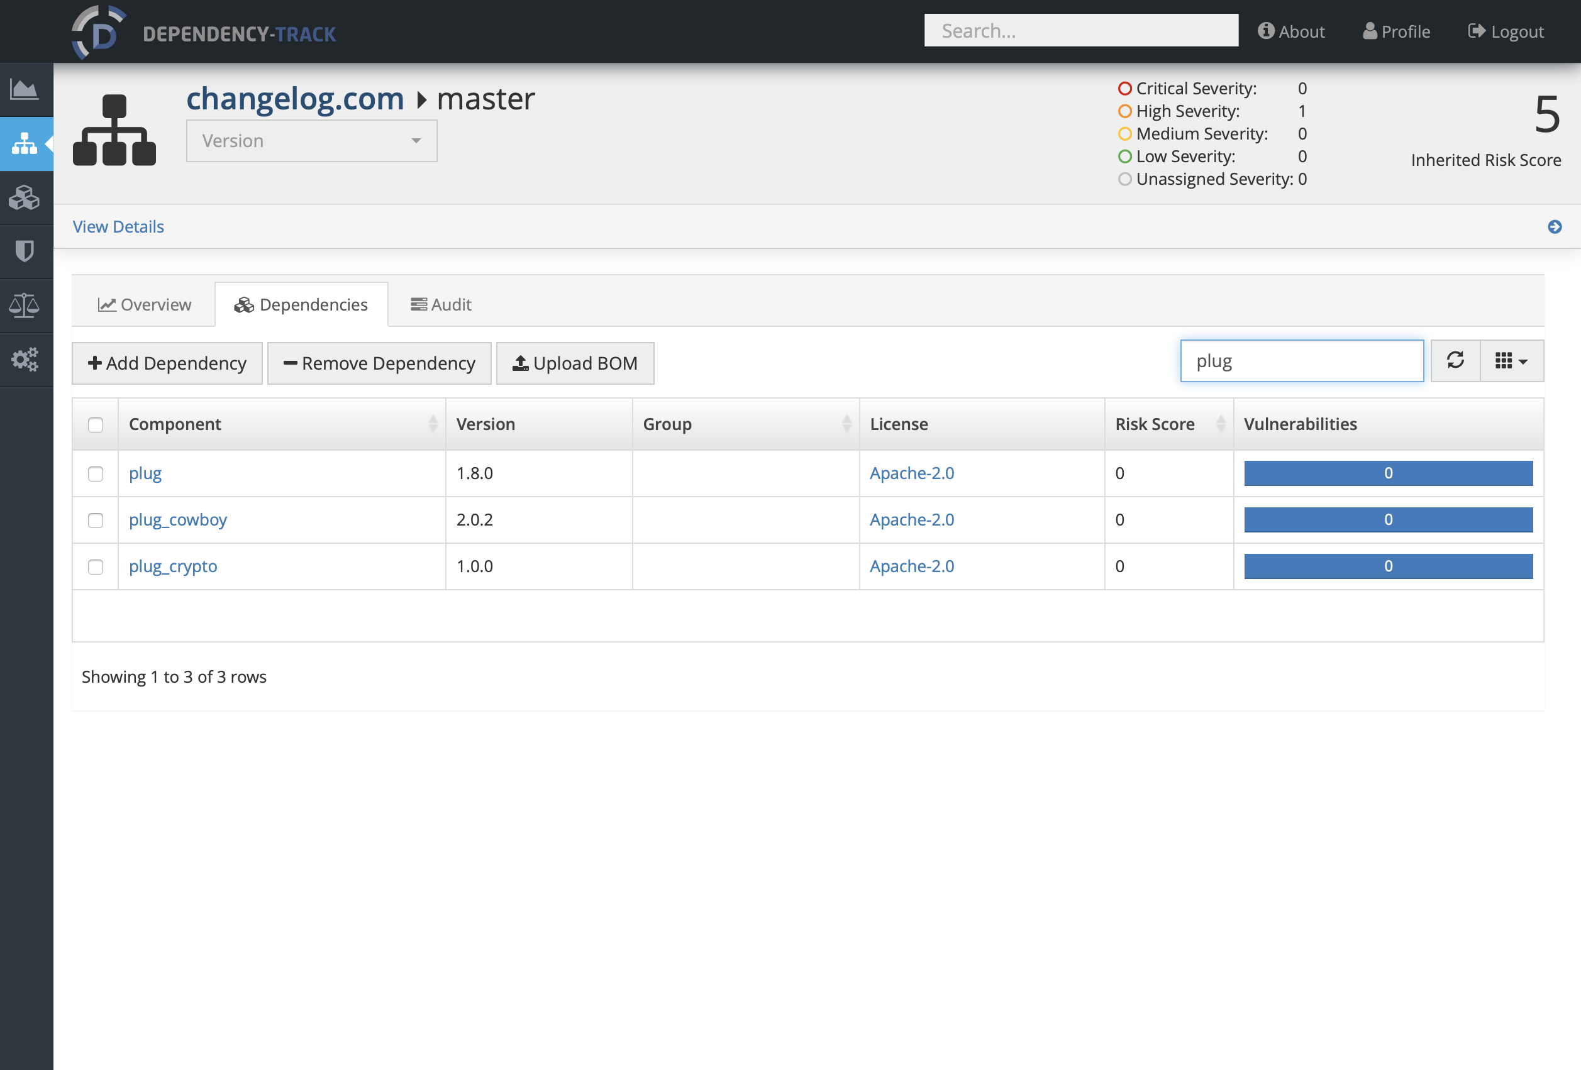Click the View Details link
This screenshot has width=1581, height=1070.
point(119,224)
